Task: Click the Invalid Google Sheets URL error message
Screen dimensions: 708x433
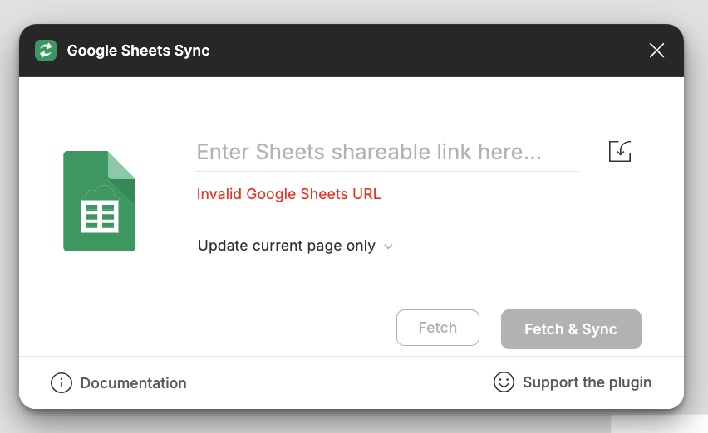Action: pyautogui.click(x=288, y=194)
